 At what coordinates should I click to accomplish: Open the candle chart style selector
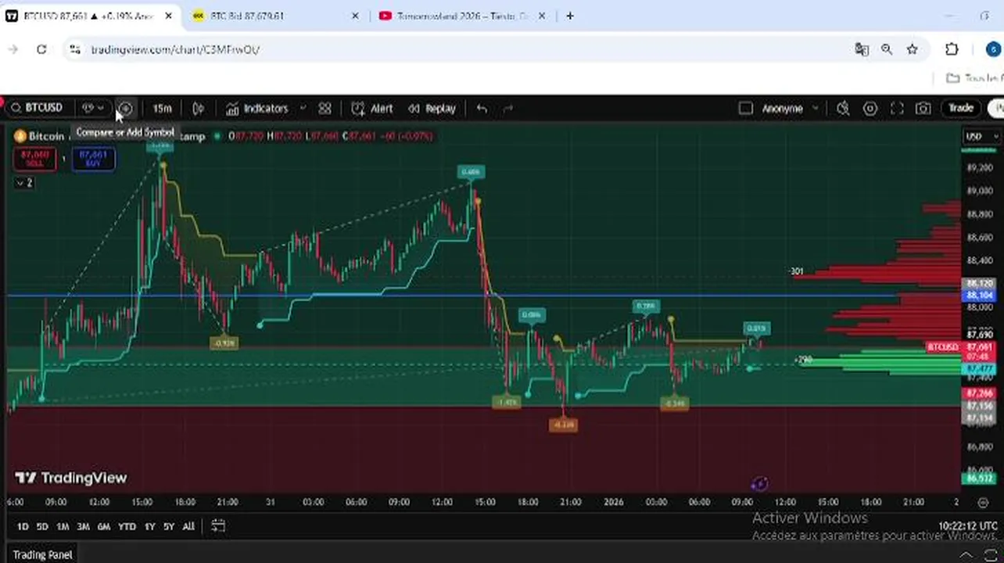[x=199, y=109]
